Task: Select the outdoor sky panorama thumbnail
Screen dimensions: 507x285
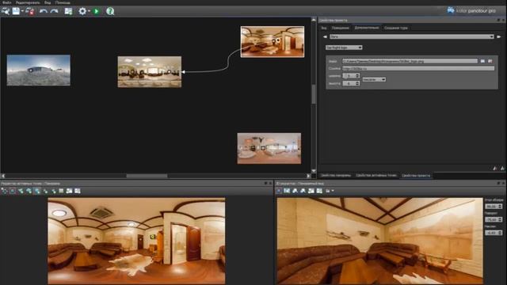Action: [39, 70]
